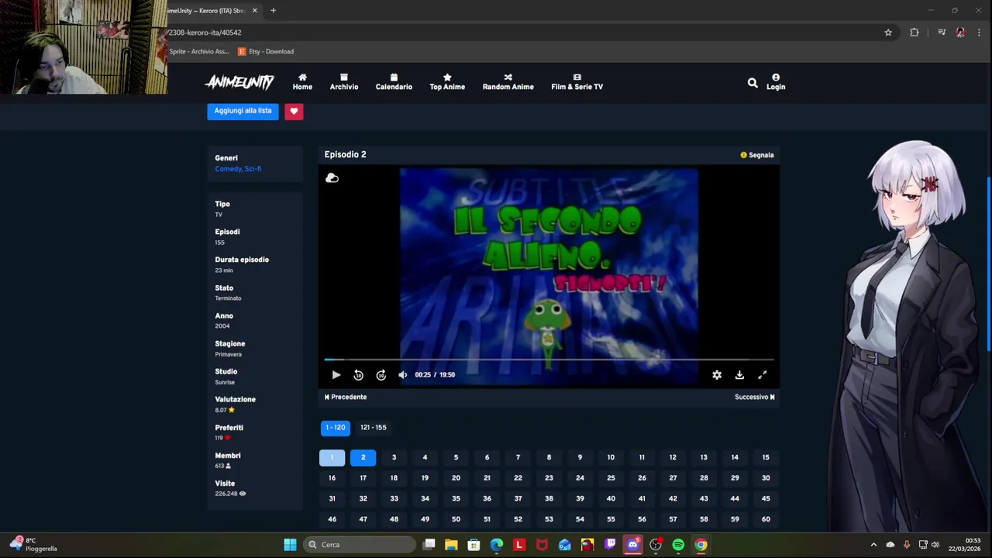The width and height of the screenshot is (992, 558).
Task: Select episode 15
Action: [766, 457]
